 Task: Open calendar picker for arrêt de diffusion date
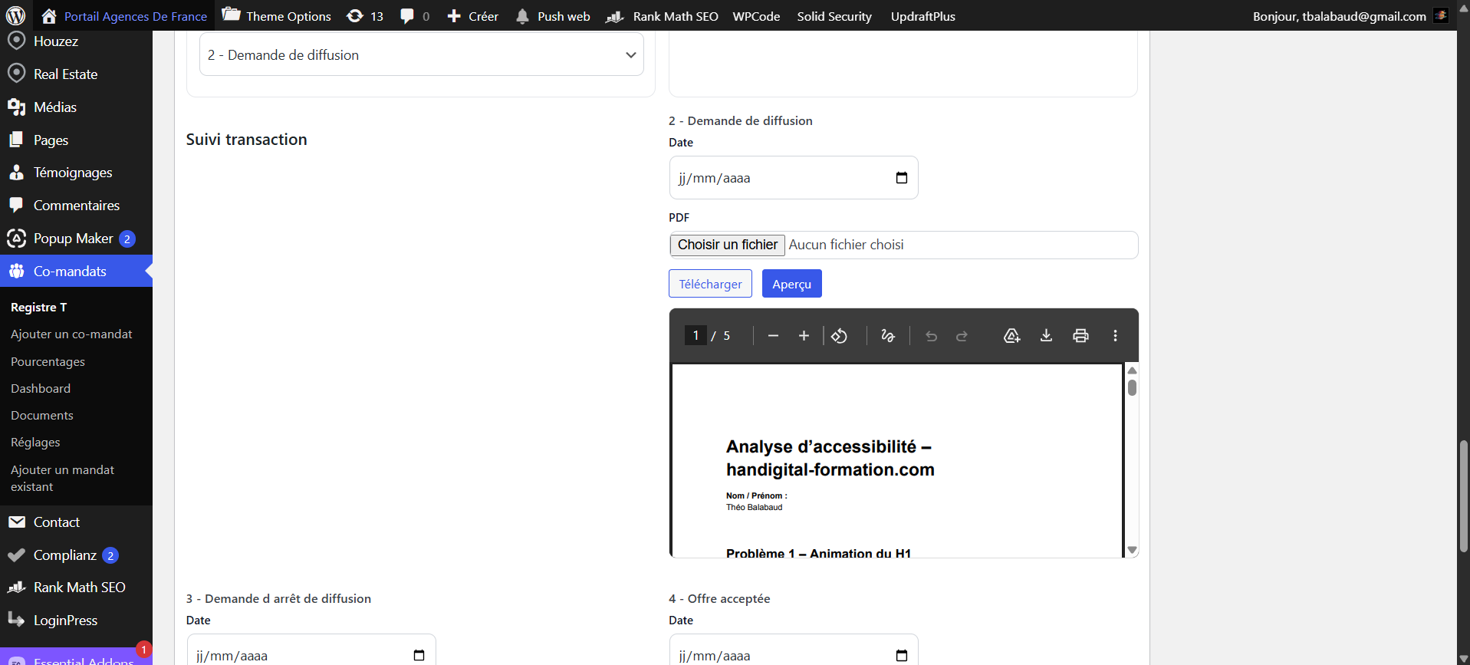[419, 655]
